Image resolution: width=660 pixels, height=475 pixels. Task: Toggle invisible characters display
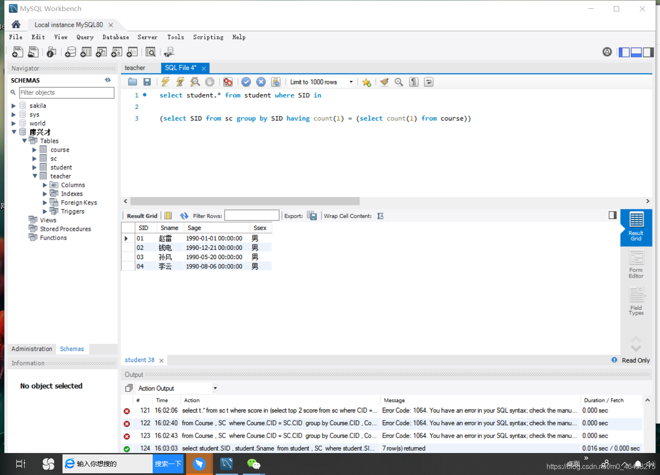[414, 82]
